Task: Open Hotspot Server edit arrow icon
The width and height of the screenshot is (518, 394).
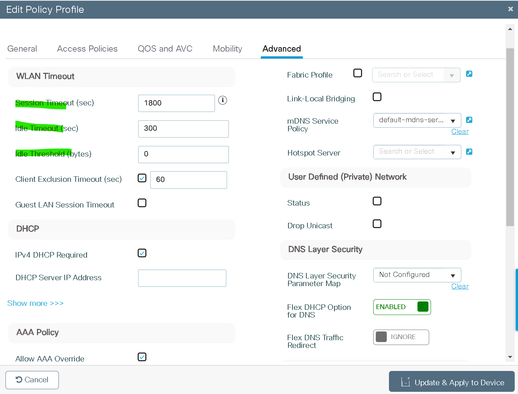Action: click(469, 151)
